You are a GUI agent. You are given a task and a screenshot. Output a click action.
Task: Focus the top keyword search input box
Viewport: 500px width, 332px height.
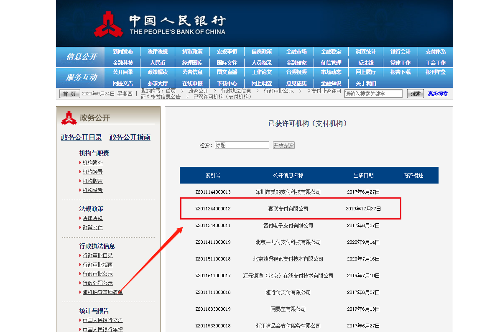click(x=373, y=94)
